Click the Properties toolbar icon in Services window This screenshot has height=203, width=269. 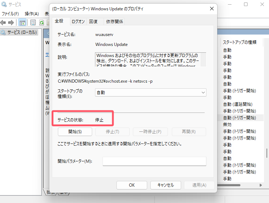click(33, 22)
